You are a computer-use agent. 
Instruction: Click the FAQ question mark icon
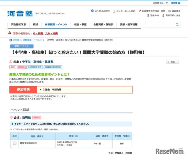click(92, 11)
